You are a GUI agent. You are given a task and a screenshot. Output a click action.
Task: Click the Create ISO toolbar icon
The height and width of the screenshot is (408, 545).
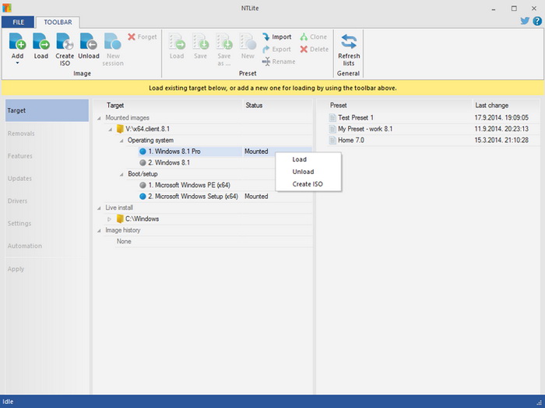click(x=65, y=42)
